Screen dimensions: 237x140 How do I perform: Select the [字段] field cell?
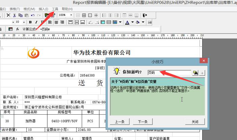(100, 68)
